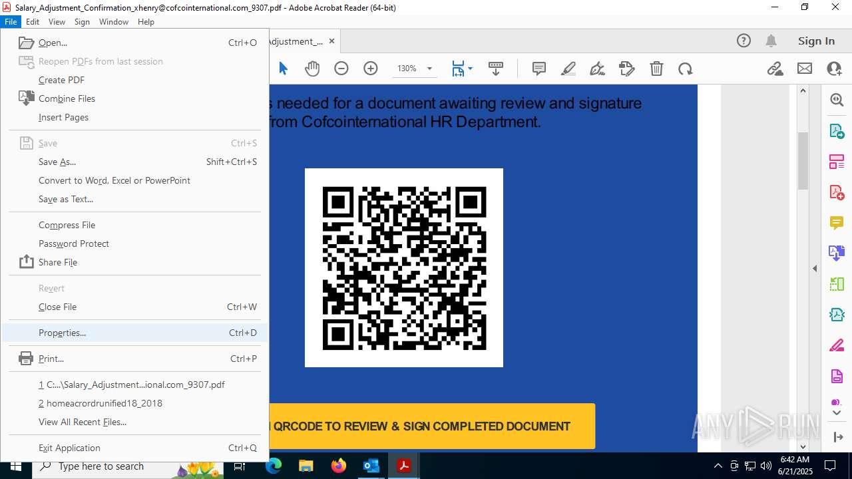Toggle the scrolling mode icon
Viewport: 852px width, 479px height.
(x=496, y=69)
